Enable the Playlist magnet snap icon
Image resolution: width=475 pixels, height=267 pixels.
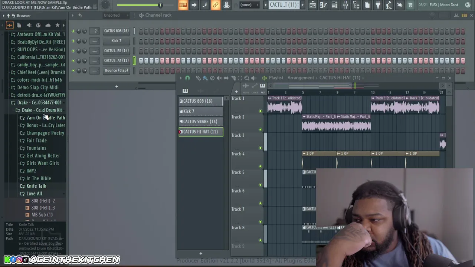tap(187, 78)
